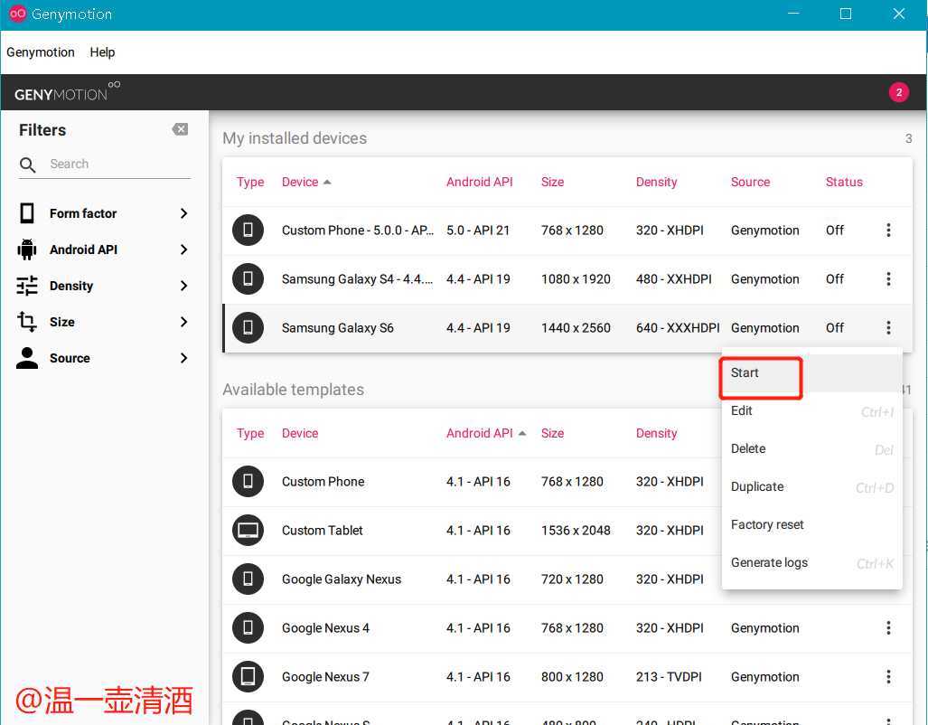This screenshot has width=928, height=725.
Task: Choose Edit from the context menu
Action: (811, 410)
